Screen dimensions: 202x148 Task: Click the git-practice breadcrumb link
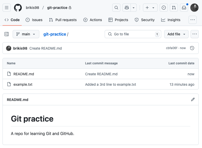55,34
